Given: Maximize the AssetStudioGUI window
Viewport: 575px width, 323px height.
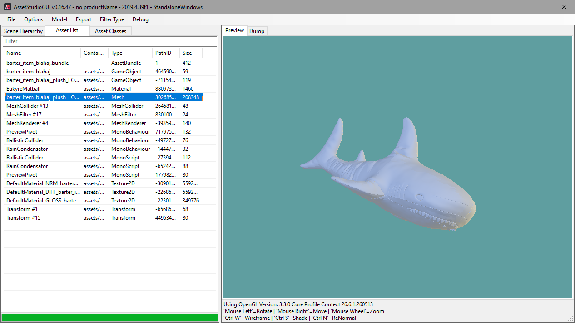Looking at the screenshot, I should [543, 7].
